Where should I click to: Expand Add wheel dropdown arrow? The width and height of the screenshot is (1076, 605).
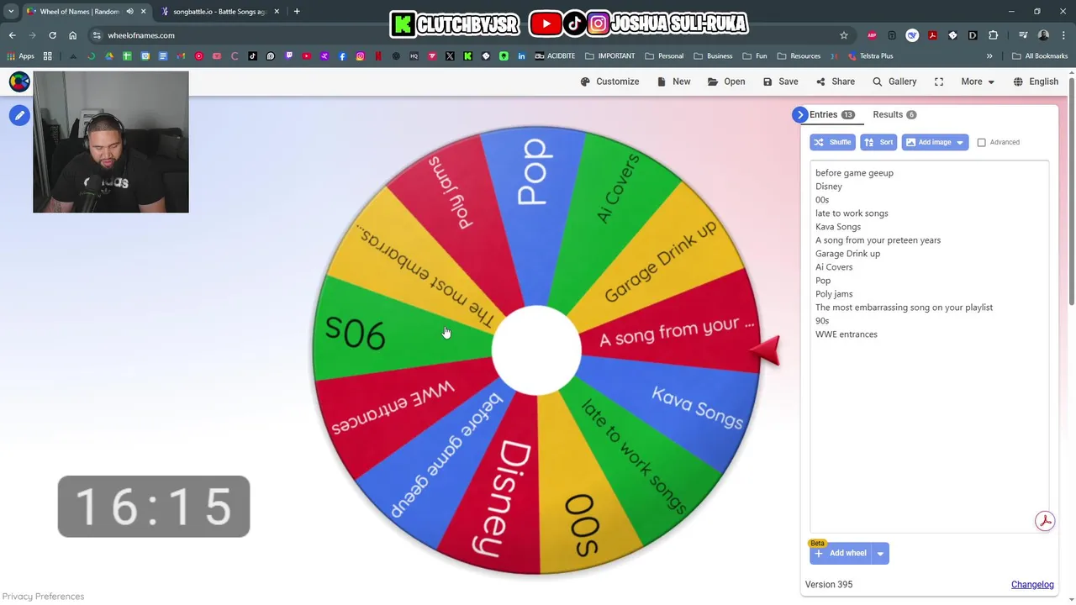(x=880, y=553)
